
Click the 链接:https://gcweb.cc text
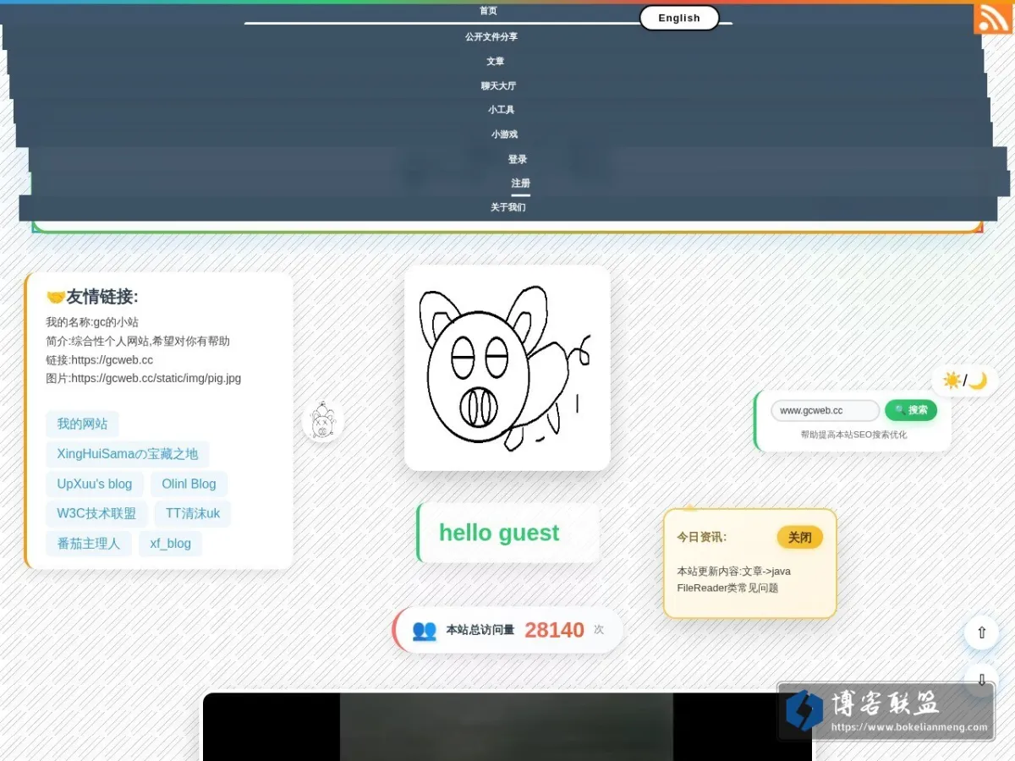100,360
